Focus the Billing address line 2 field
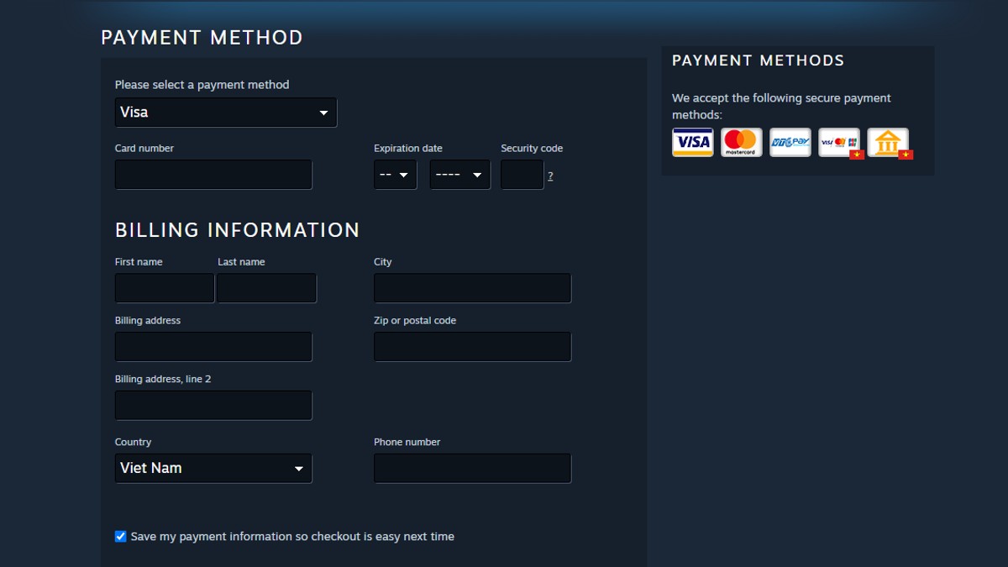Viewport: 1008px width, 567px height. coord(213,406)
